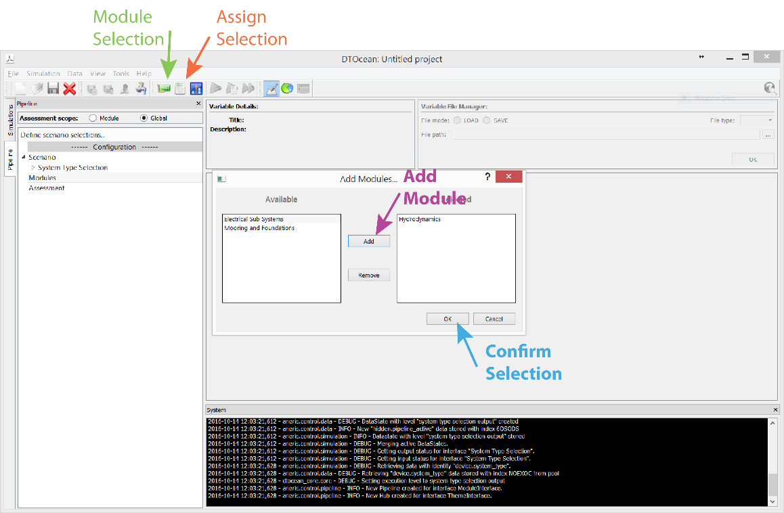This screenshot has width=784, height=513.
Task: Click the green globe toolbar icon
Action: 287,88
